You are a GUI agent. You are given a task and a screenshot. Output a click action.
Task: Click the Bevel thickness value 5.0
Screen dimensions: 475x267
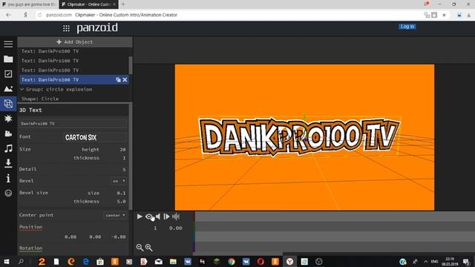121,201
